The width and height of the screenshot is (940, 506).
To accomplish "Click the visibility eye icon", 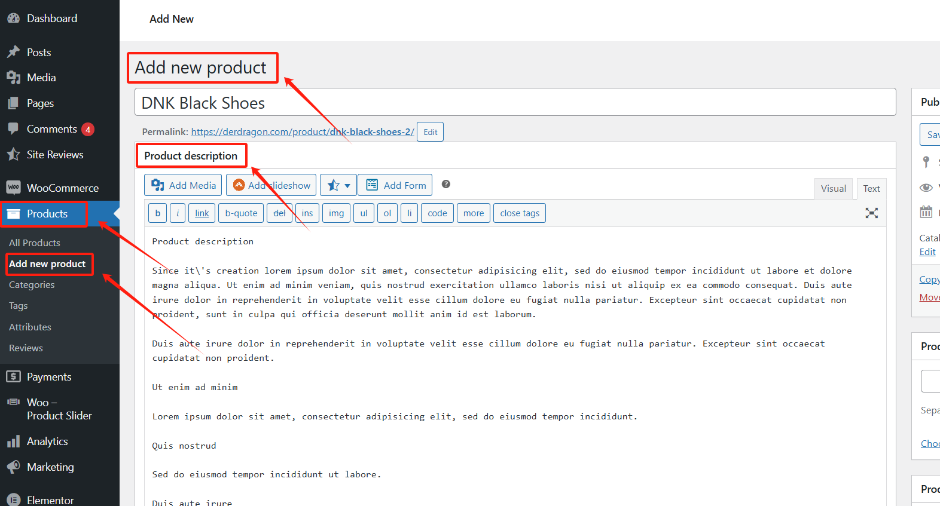I will click(926, 188).
